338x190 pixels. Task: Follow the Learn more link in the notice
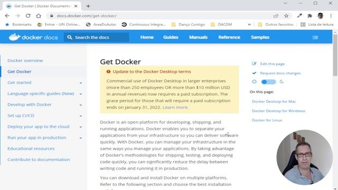(x=175, y=107)
